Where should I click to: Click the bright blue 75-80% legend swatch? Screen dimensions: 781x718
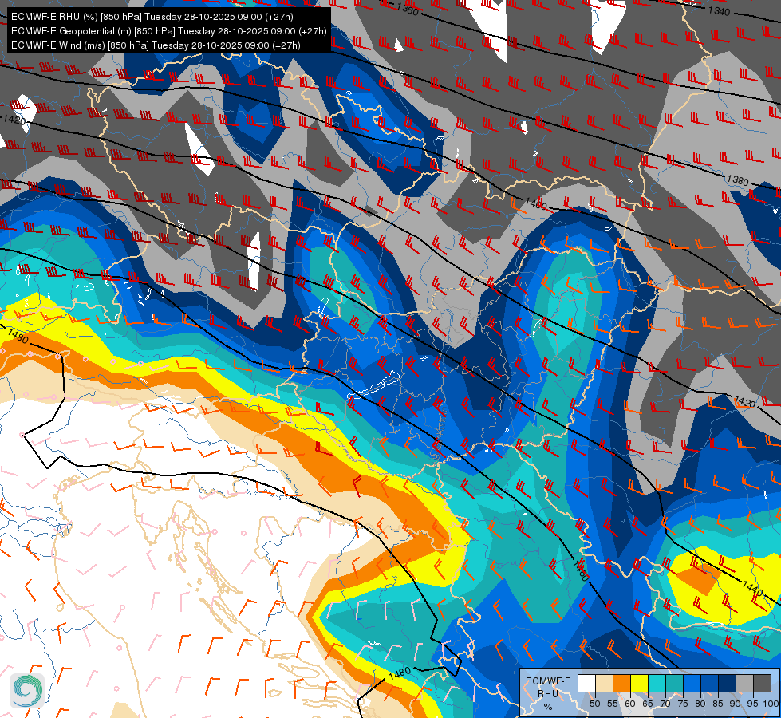(692, 683)
